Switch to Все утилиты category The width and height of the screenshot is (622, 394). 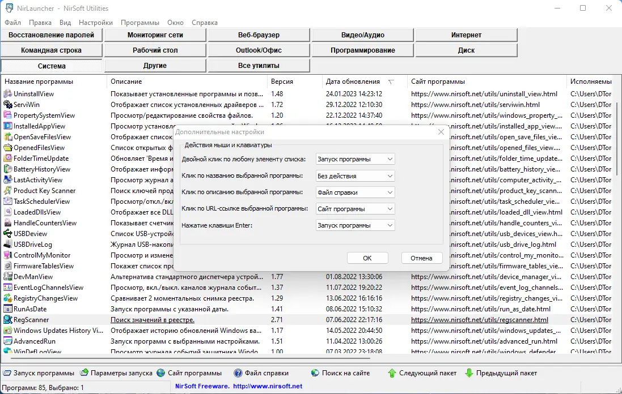(x=259, y=65)
